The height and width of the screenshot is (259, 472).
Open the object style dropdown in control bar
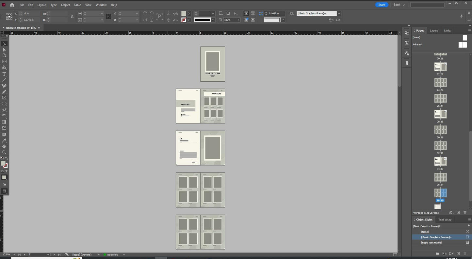pos(339,13)
